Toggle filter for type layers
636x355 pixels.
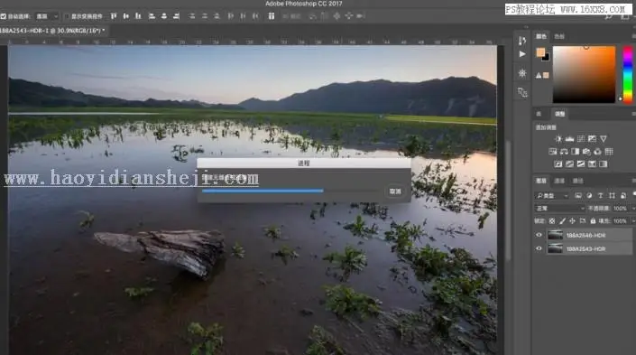601,196
